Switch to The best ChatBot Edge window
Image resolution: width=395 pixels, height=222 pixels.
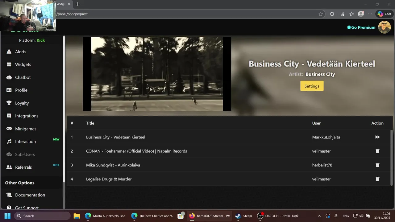coord(152,216)
